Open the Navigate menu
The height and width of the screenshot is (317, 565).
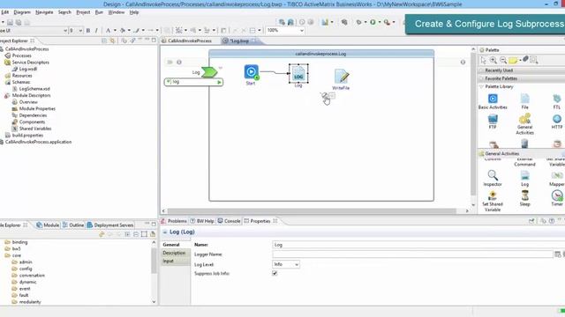(44, 12)
